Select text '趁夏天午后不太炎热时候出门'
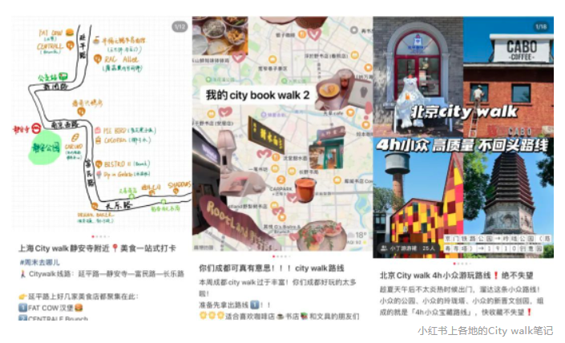The width and height of the screenshot is (565, 343). (427, 289)
